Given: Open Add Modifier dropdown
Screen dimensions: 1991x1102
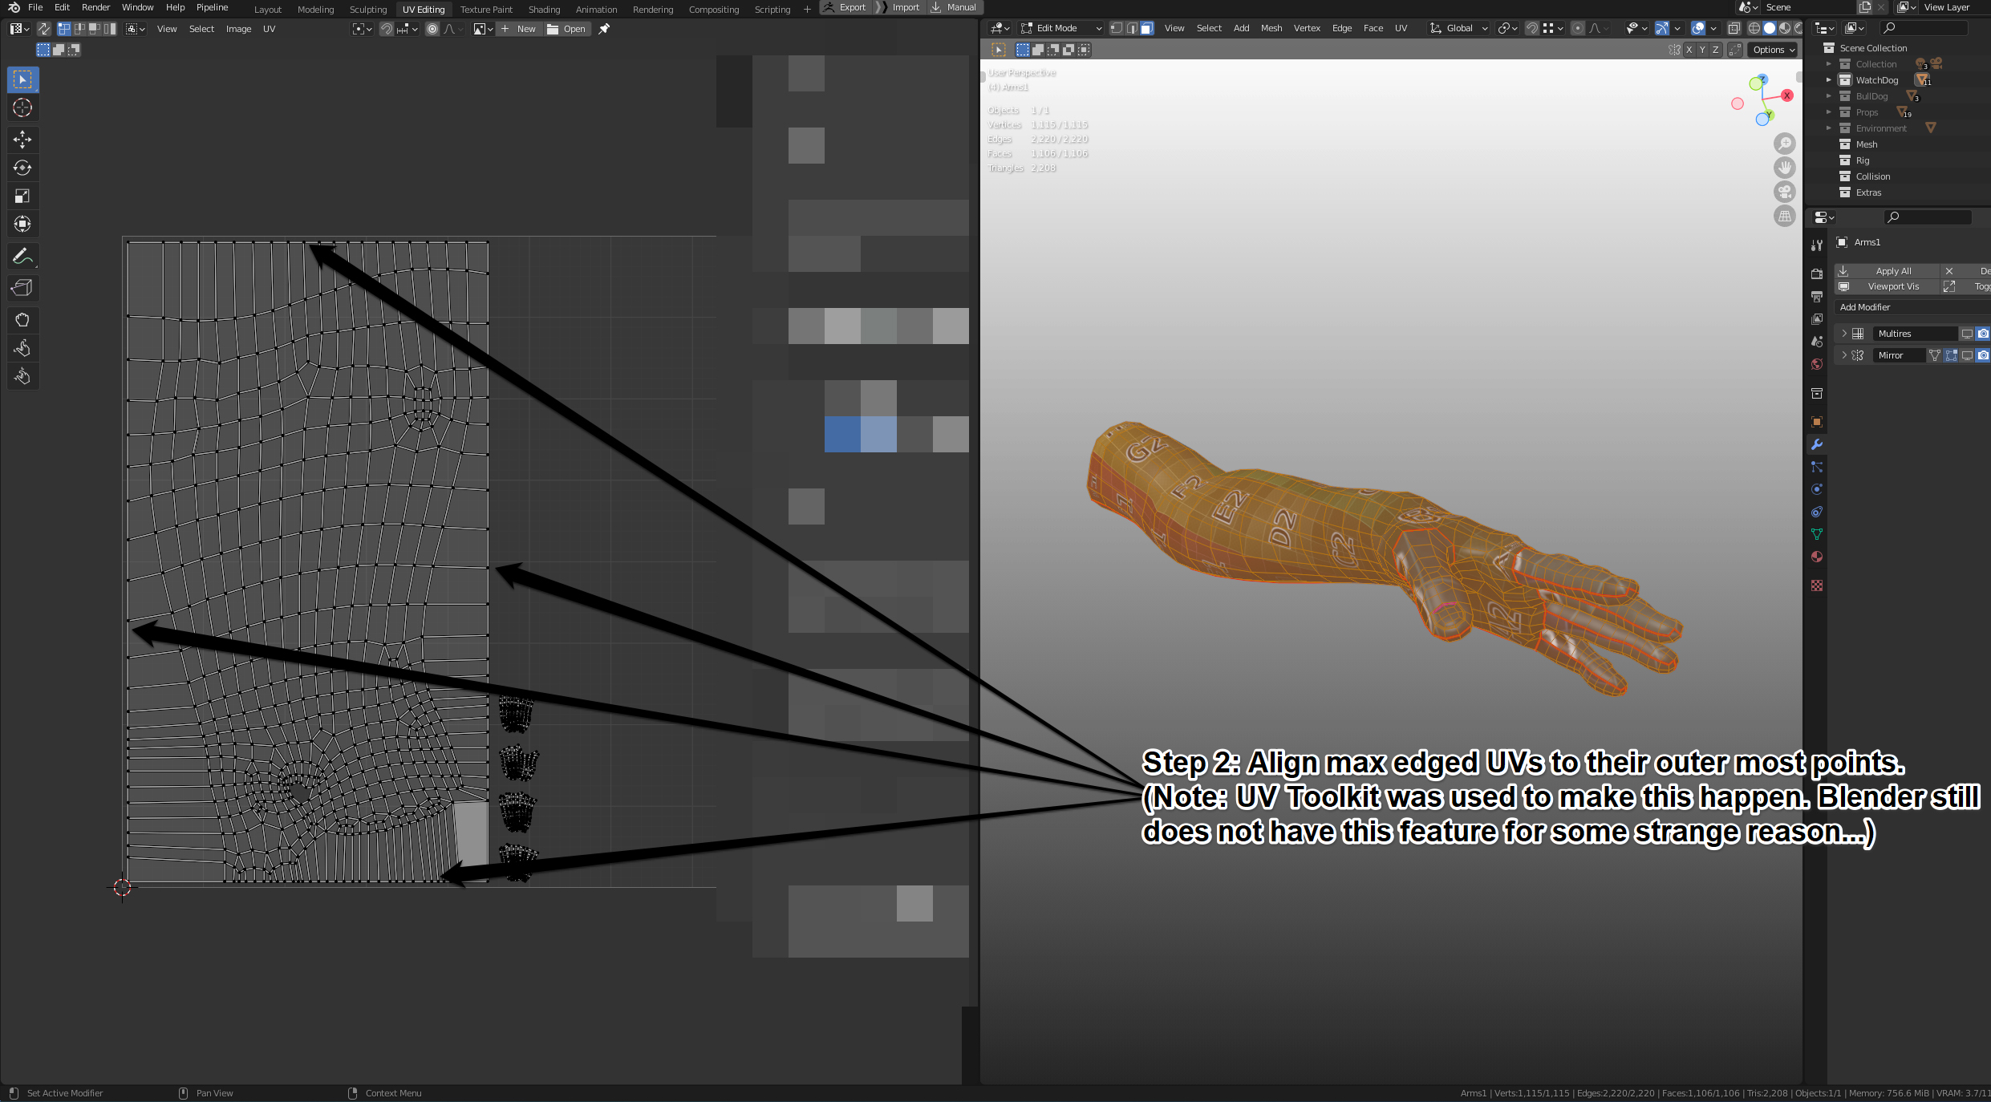Looking at the screenshot, I should coord(1912,307).
